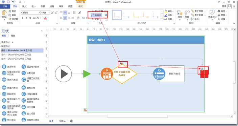The image size is (238, 126).
Task: Click the Bullets list icon
Action: (x=74, y=13)
